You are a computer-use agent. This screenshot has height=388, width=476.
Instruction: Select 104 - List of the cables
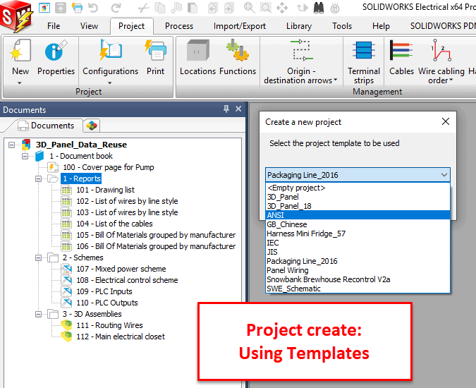(x=114, y=224)
